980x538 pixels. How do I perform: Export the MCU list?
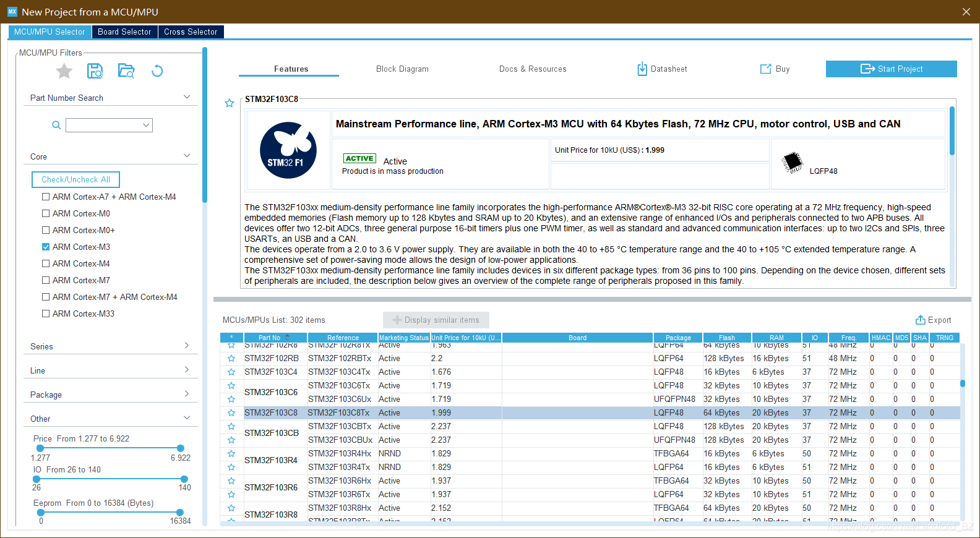[x=934, y=320]
